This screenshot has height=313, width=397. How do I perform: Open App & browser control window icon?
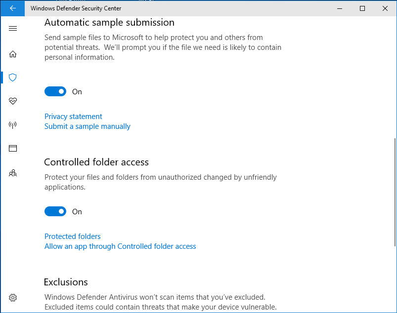point(13,148)
